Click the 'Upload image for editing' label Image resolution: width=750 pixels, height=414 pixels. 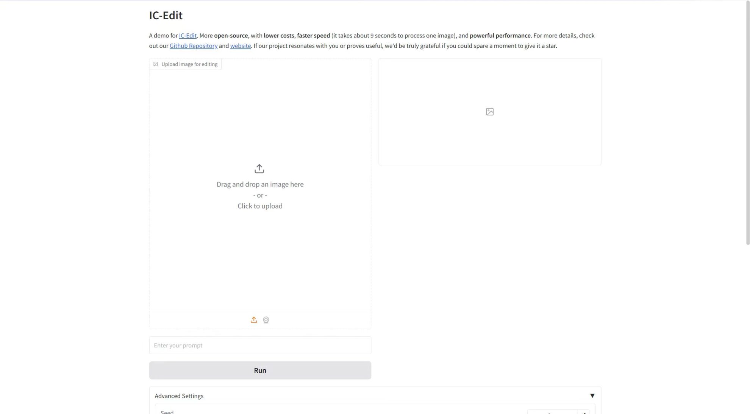click(189, 64)
